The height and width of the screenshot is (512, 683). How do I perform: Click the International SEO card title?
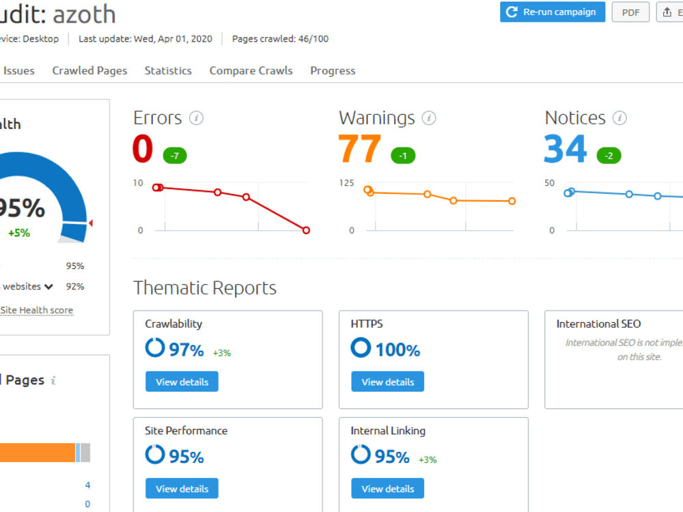(598, 324)
